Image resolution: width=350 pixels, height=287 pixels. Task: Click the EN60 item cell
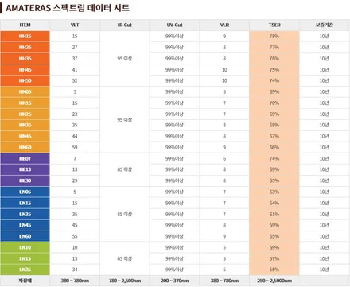pos(25,236)
